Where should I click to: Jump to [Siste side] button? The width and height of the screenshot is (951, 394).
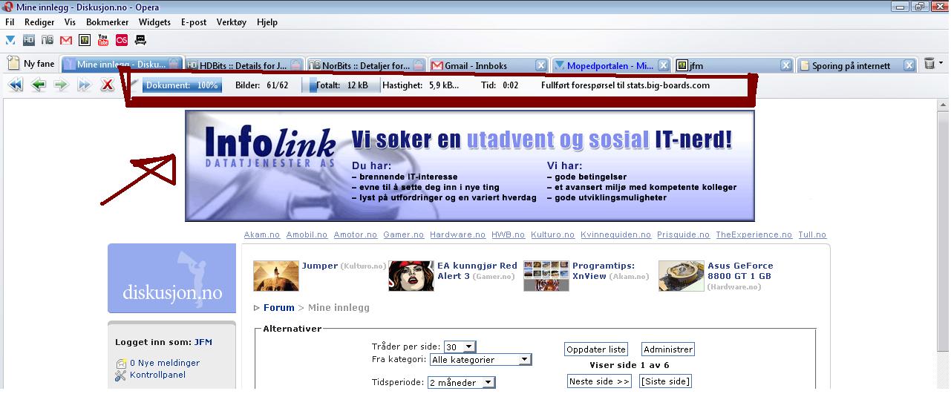[x=665, y=381]
